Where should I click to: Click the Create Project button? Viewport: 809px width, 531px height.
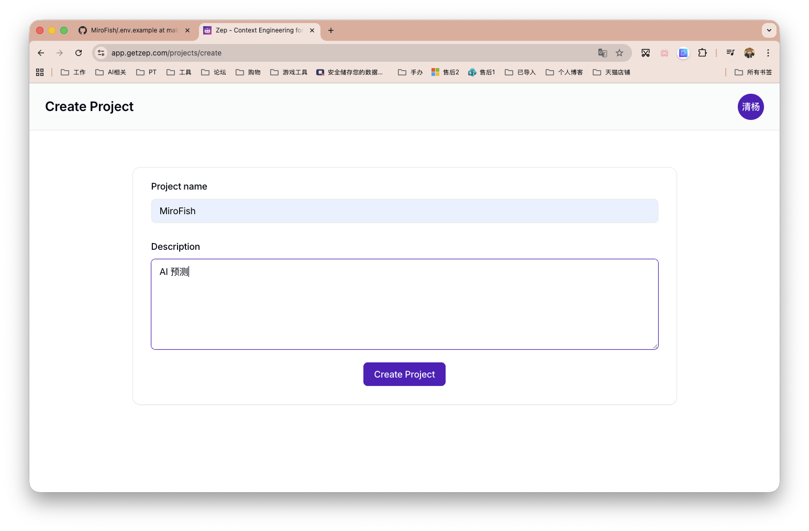pyautogui.click(x=404, y=374)
